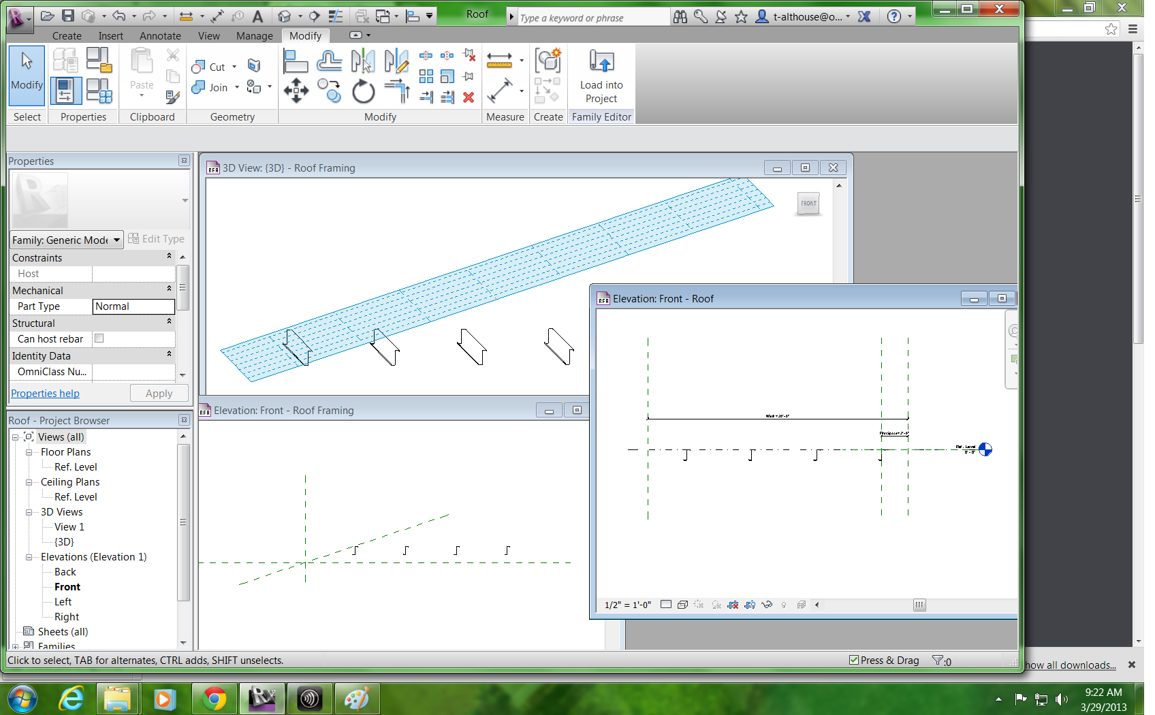The height and width of the screenshot is (715, 1155).
Task: Click the view scale 1/2" = 1'-0" button
Action: point(628,605)
